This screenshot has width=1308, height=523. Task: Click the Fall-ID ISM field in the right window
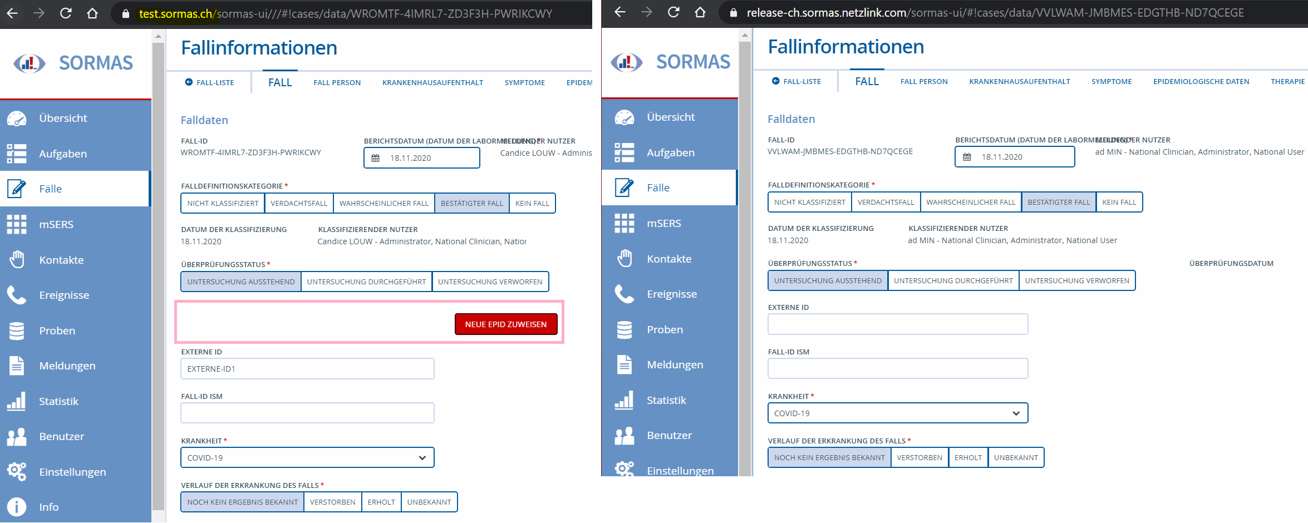tap(898, 368)
